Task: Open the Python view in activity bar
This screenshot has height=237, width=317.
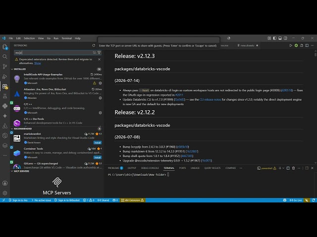Action: 5,106
